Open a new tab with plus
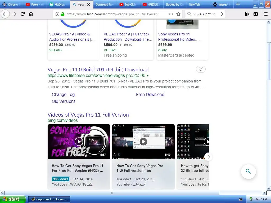Viewport: 271px width, 203px height. tap(238, 4)
